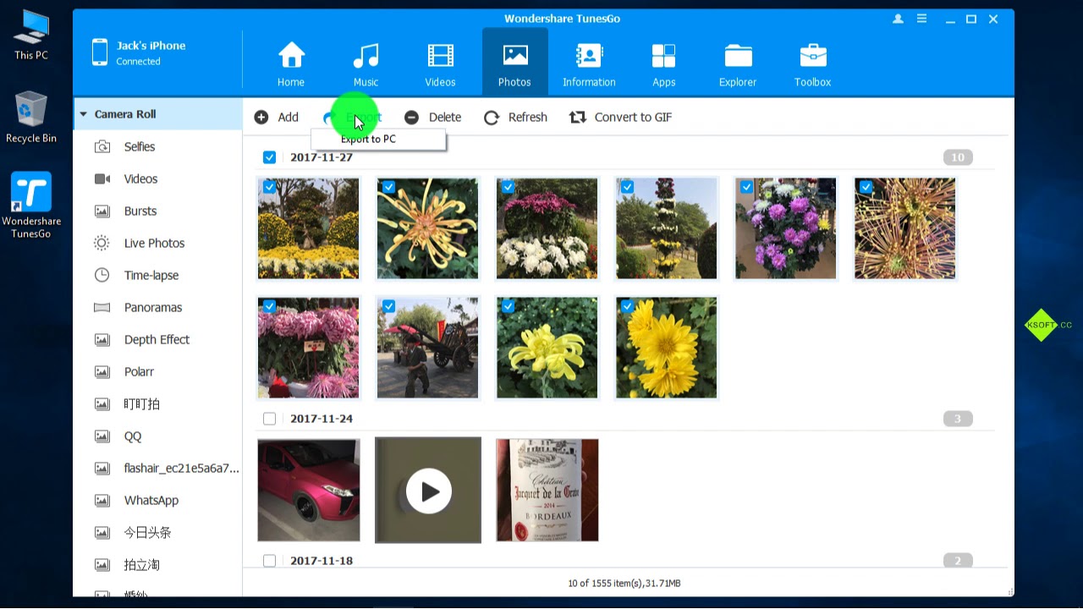This screenshot has width=1083, height=609.
Task: Click the Add plus icon
Action: pyautogui.click(x=261, y=118)
